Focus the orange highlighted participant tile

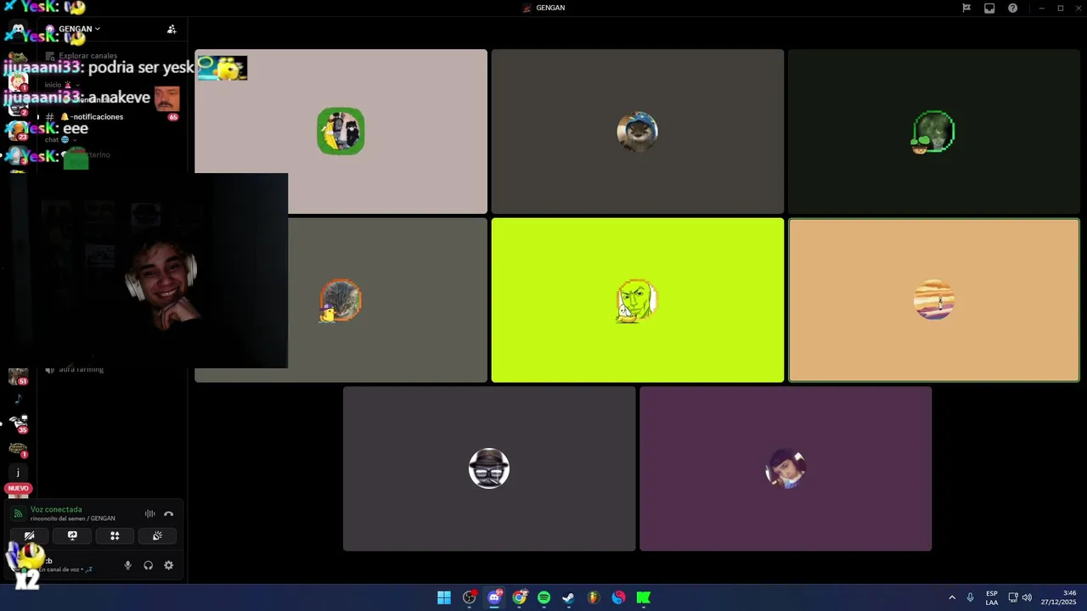[x=934, y=300]
